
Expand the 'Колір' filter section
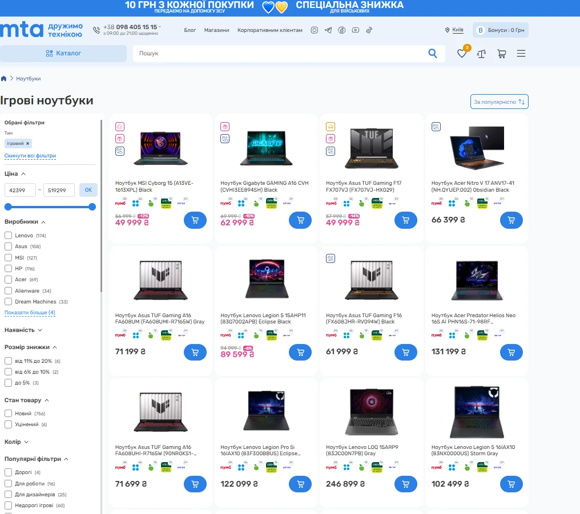[17, 442]
